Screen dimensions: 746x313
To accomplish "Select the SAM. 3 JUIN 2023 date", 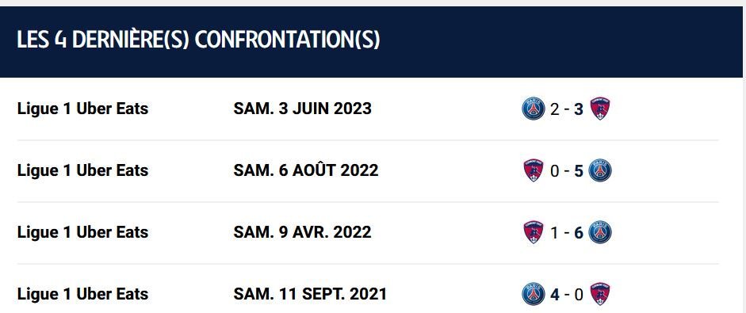I will [302, 109].
